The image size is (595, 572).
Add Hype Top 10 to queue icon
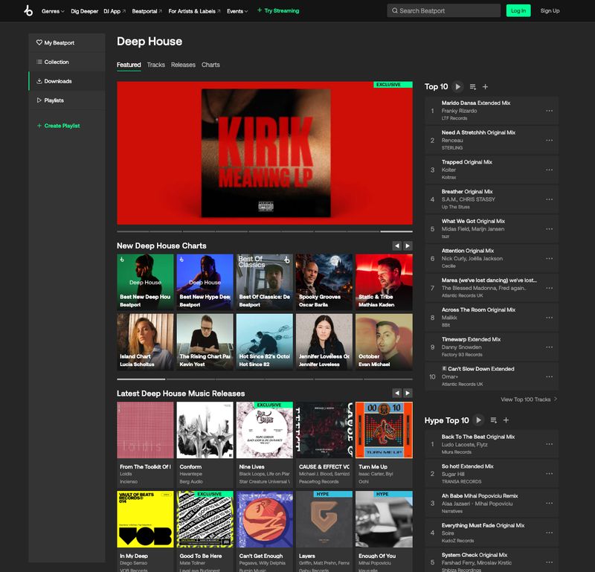tap(493, 420)
